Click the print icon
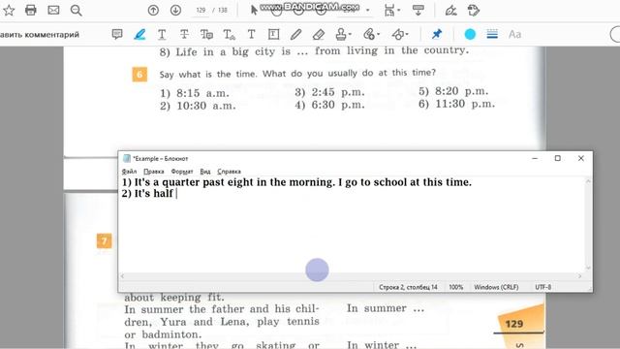The width and height of the screenshot is (620, 349). click(x=30, y=10)
